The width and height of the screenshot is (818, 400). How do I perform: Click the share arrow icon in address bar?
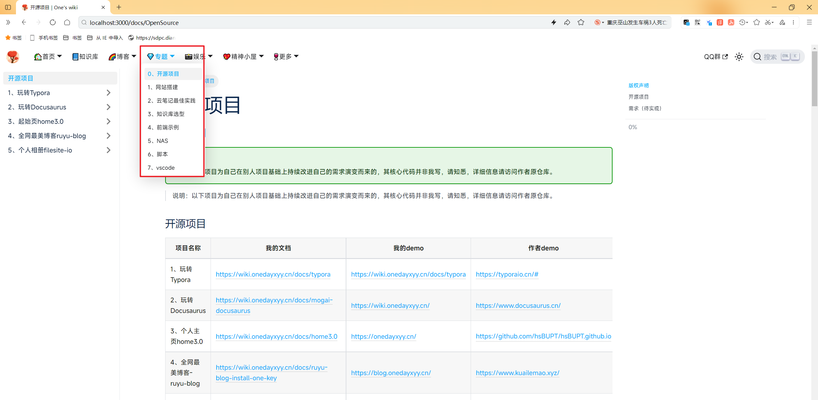(567, 22)
